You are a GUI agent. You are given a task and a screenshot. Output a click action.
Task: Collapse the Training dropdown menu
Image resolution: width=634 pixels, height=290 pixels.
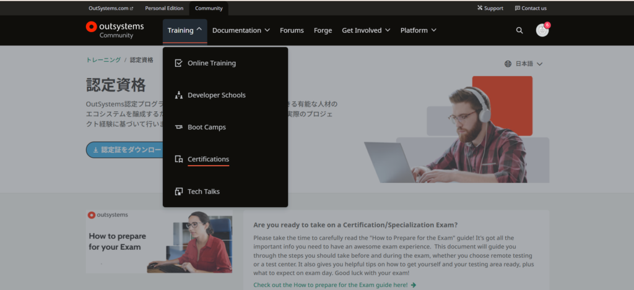click(x=185, y=30)
